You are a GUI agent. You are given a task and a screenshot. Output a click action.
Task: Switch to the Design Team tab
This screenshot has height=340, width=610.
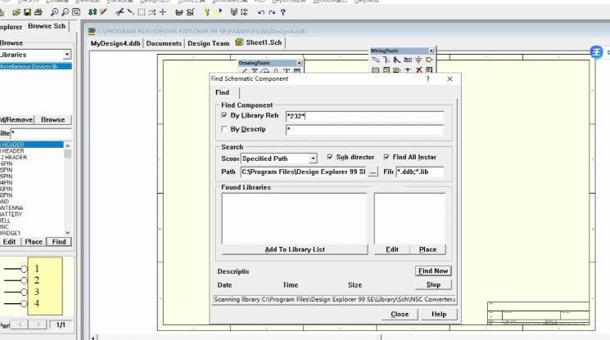[x=209, y=43]
